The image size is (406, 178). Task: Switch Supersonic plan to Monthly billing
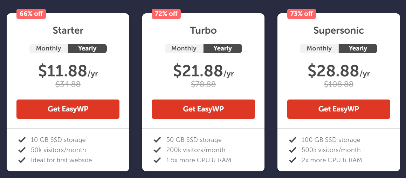click(x=319, y=48)
